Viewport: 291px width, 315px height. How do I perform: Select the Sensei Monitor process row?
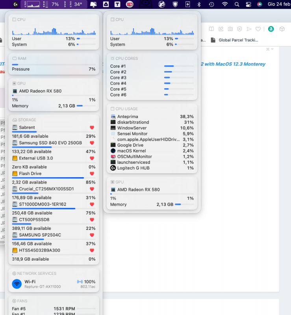(152, 133)
